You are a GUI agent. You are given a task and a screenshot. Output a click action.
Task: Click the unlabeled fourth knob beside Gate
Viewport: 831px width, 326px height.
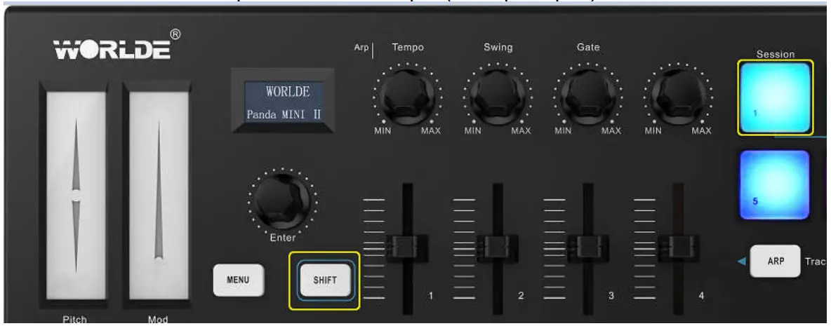(677, 95)
